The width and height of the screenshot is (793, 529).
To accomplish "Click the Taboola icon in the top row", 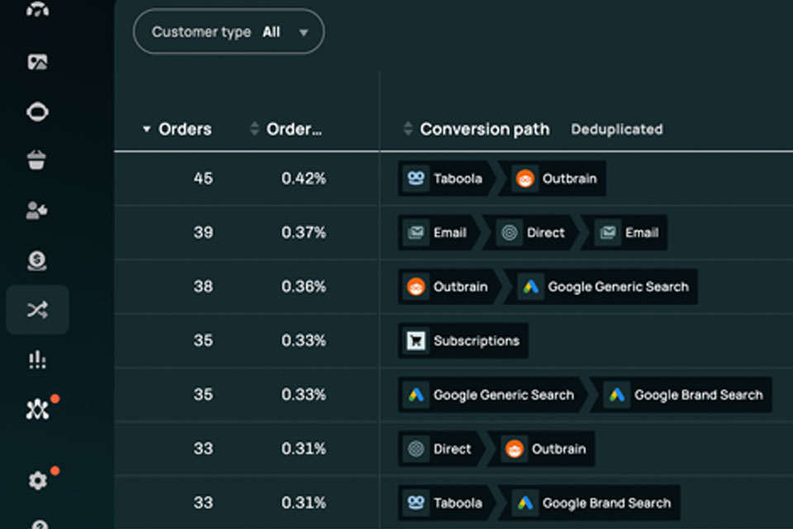I will 415,179.
